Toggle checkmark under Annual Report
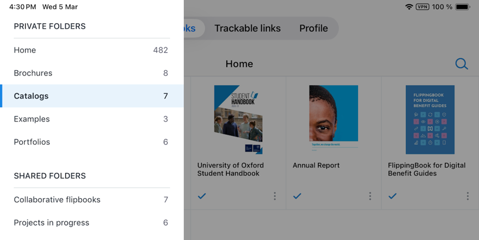 297,196
